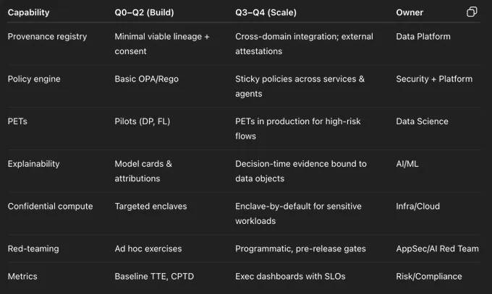Click the Basic OPA/Rego cell
This screenshot has height=294, width=492.
(x=146, y=79)
